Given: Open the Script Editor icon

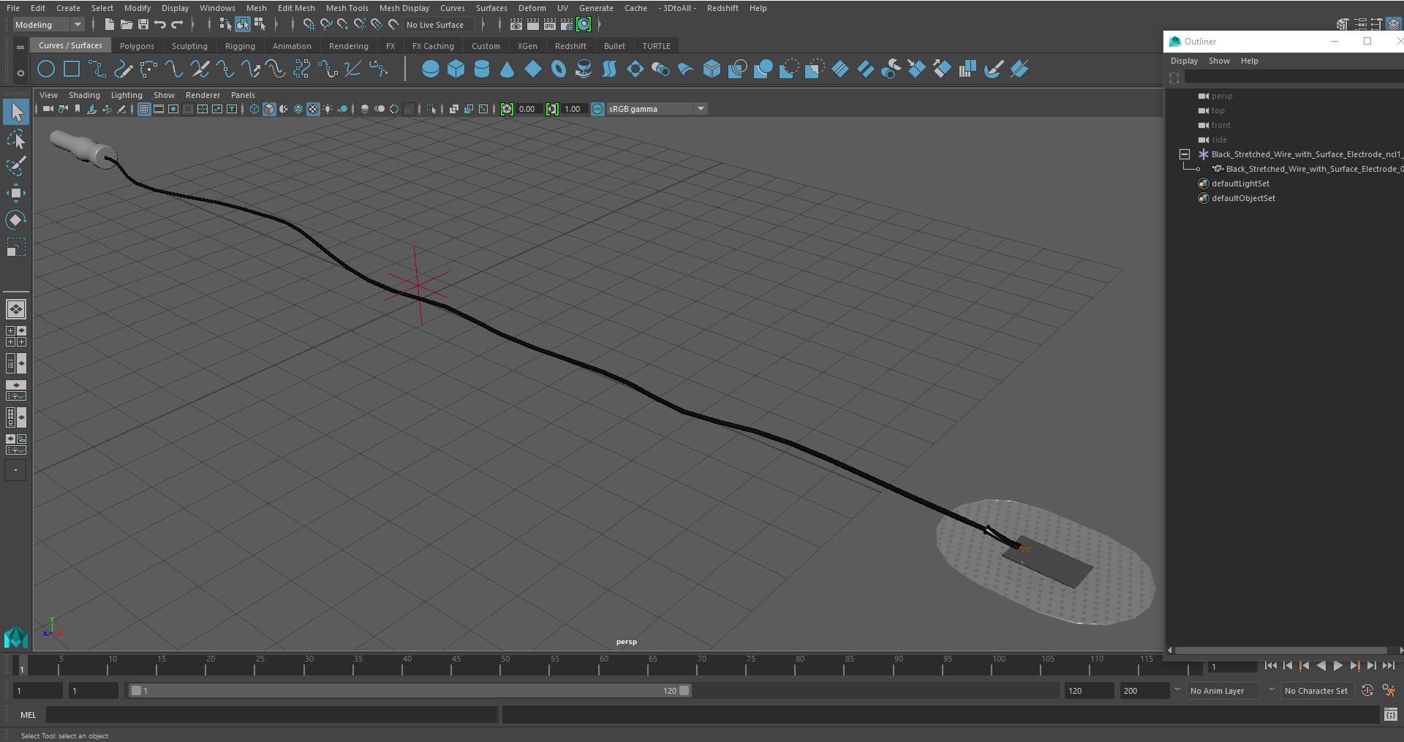Looking at the screenshot, I should [x=1390, y=714].
